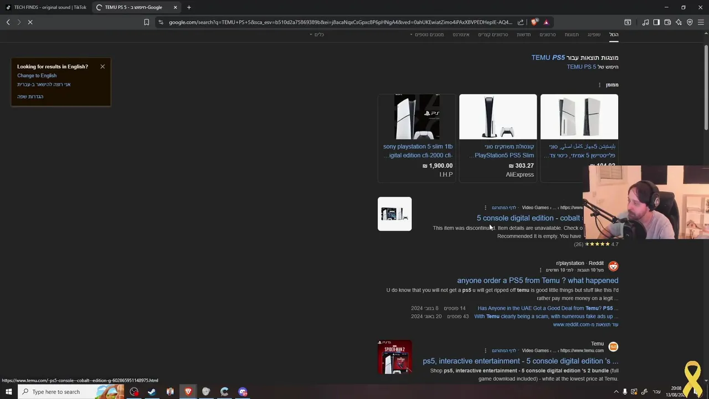Click the Temu orange favicon icon
The image size is (709, 399).
[x=613, y=347]
